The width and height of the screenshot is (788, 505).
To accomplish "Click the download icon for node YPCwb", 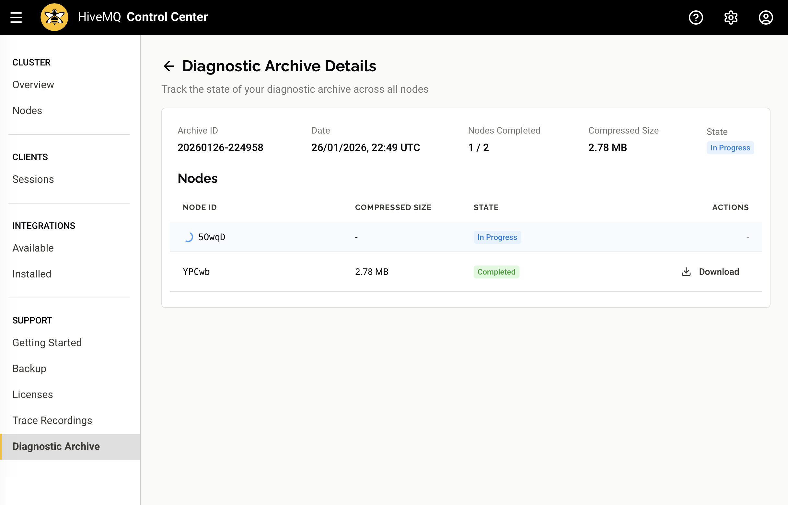I will point(686,272).
